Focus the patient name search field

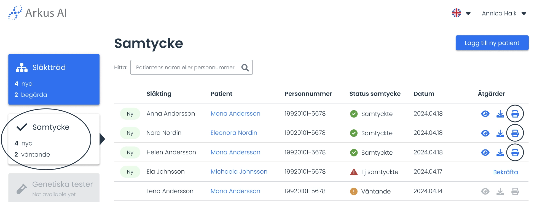[191, 67]
